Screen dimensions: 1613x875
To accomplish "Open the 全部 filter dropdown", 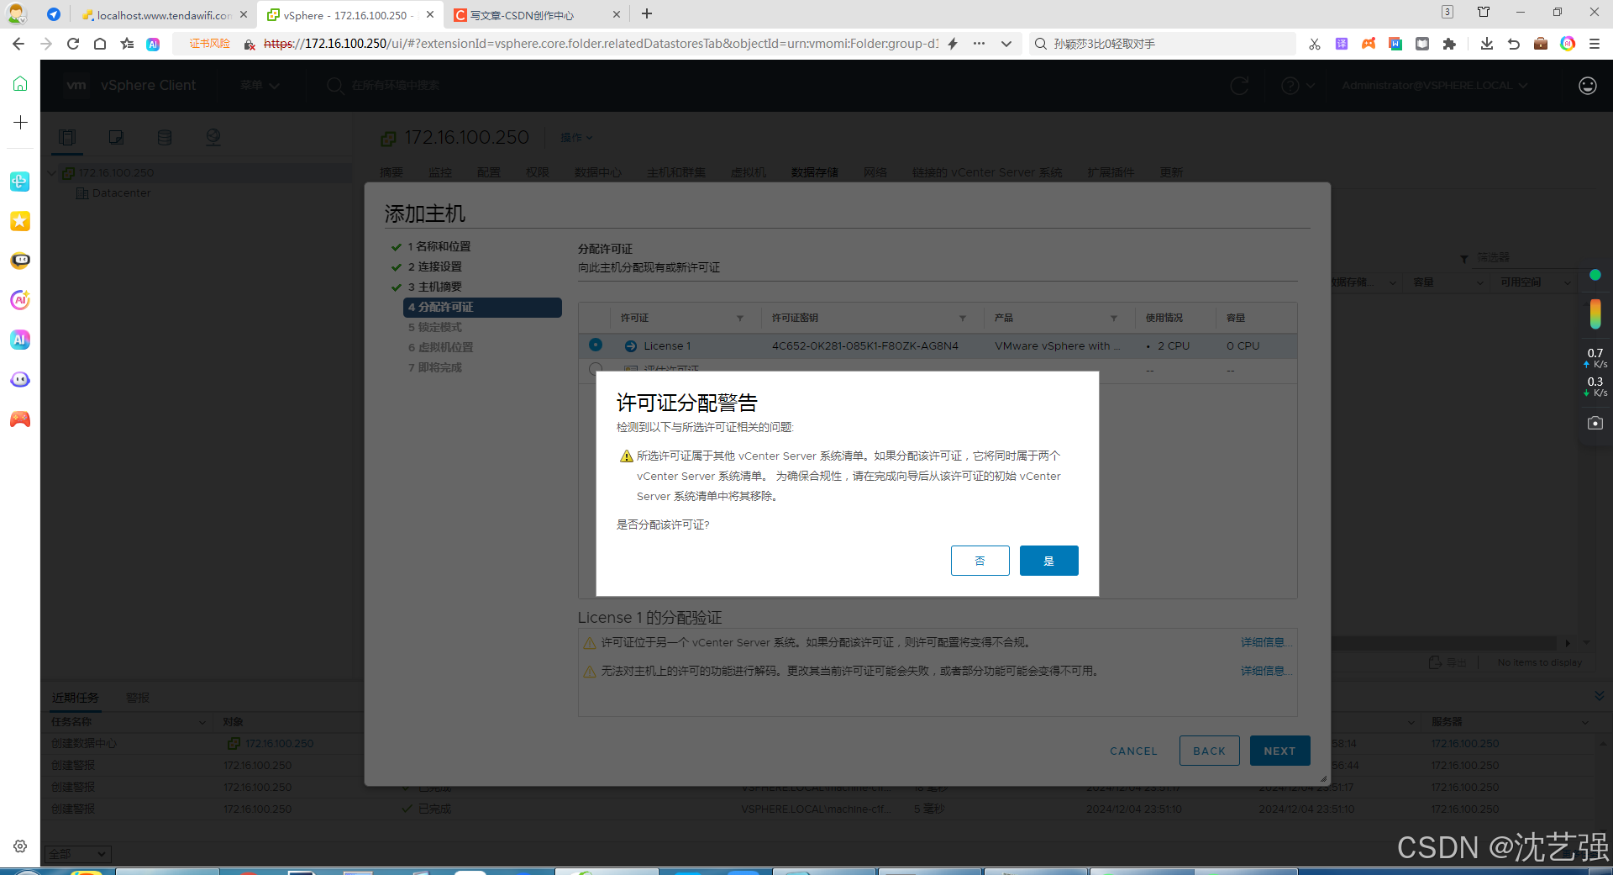I will (x=77, y=854).
